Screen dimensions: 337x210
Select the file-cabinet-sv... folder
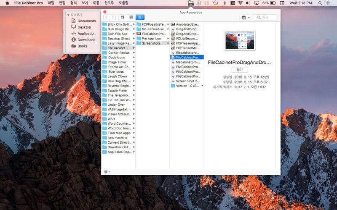tap(152, 29)
